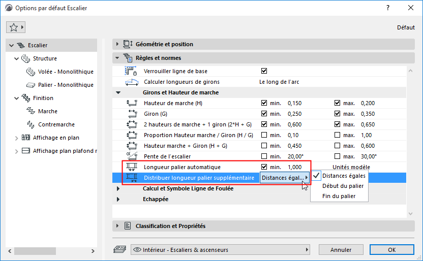Click the Règles et normes panel icon
The image size is (423, 261).
pos(128,58)
